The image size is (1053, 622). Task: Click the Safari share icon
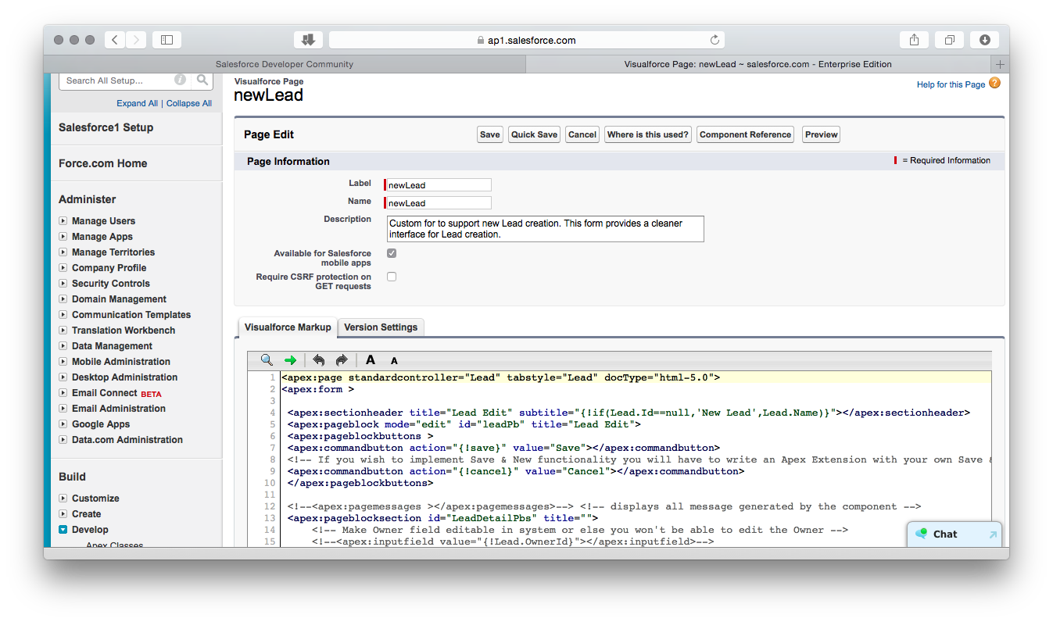click(914, 40)
